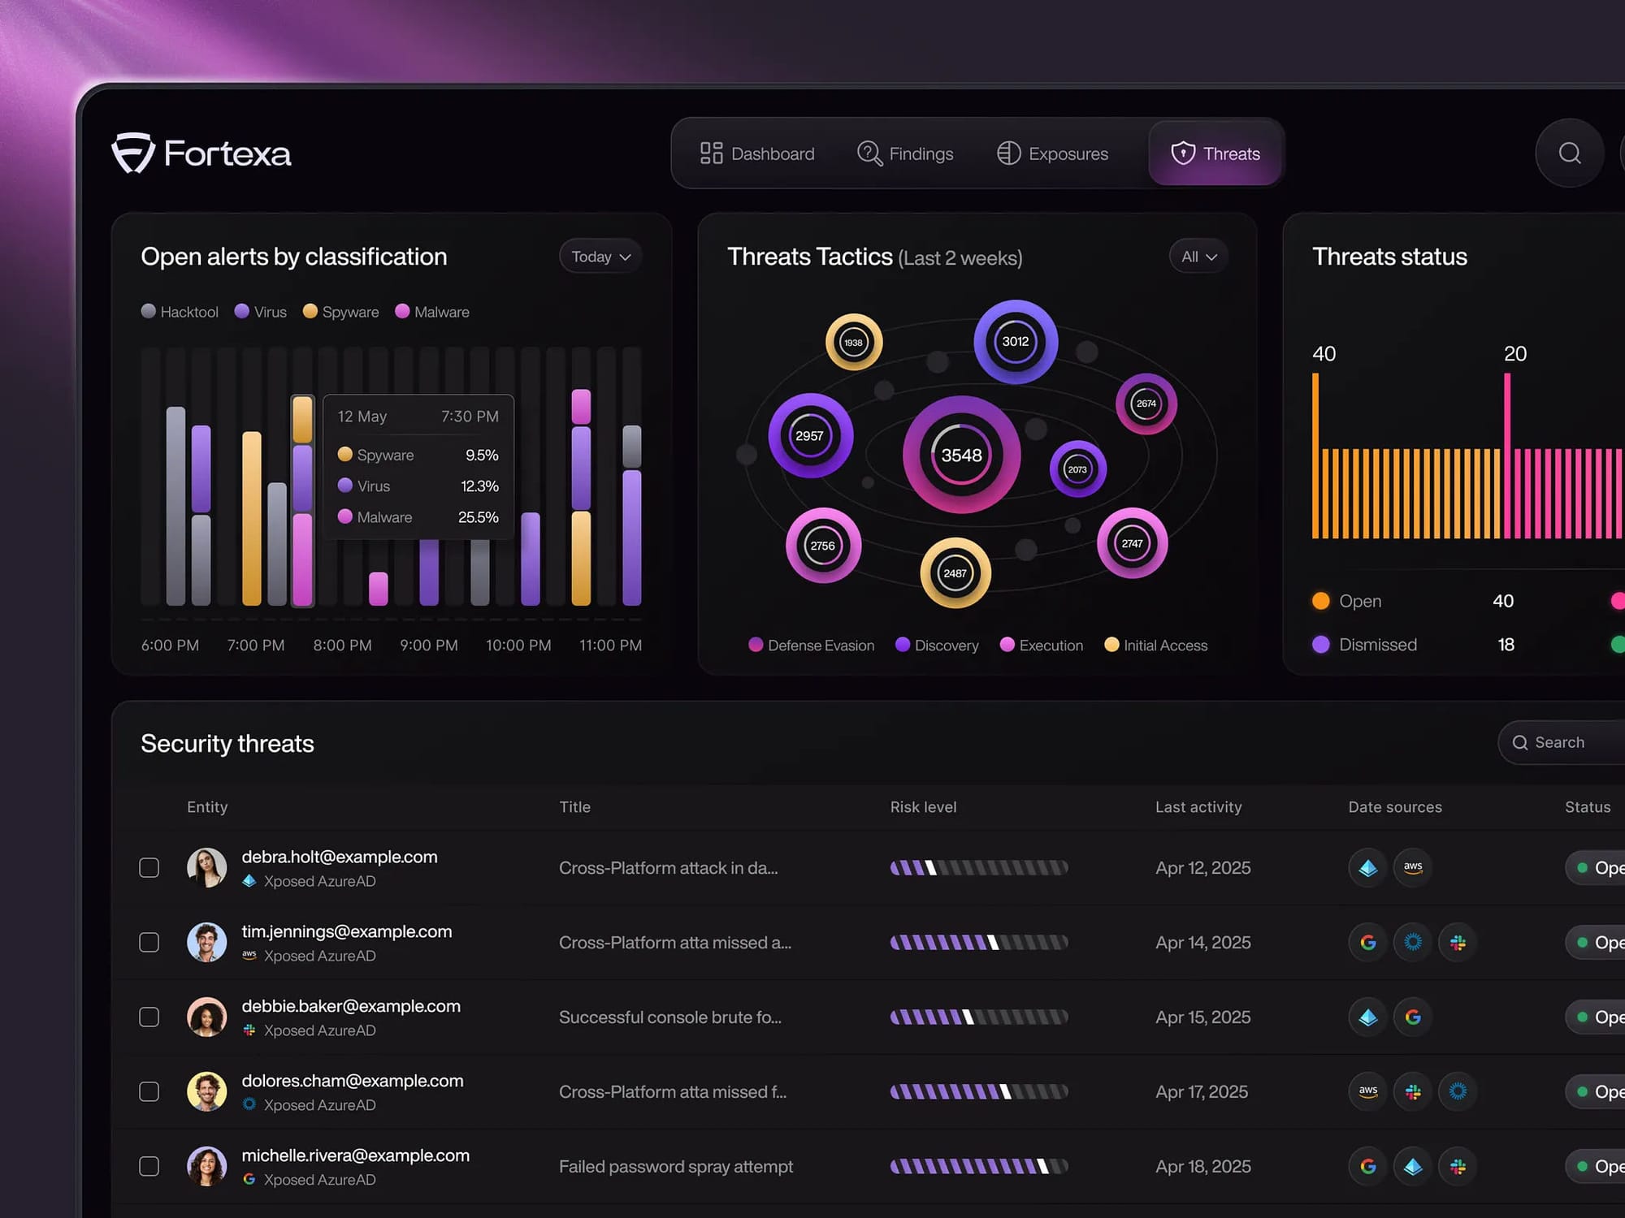Switch to the Exposures tab

(x=1052, y=153)
